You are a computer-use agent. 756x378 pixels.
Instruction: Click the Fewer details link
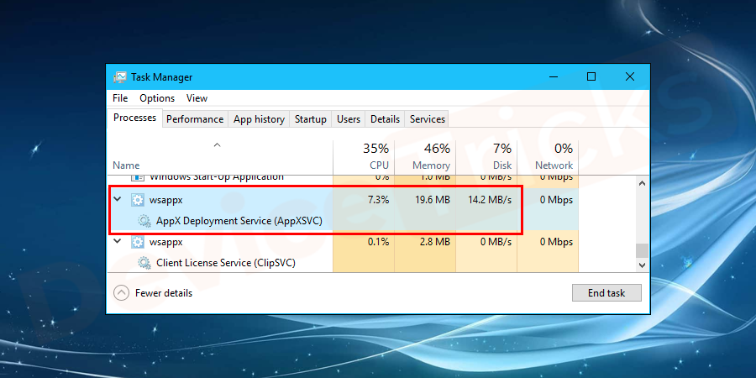click(164, 293)
